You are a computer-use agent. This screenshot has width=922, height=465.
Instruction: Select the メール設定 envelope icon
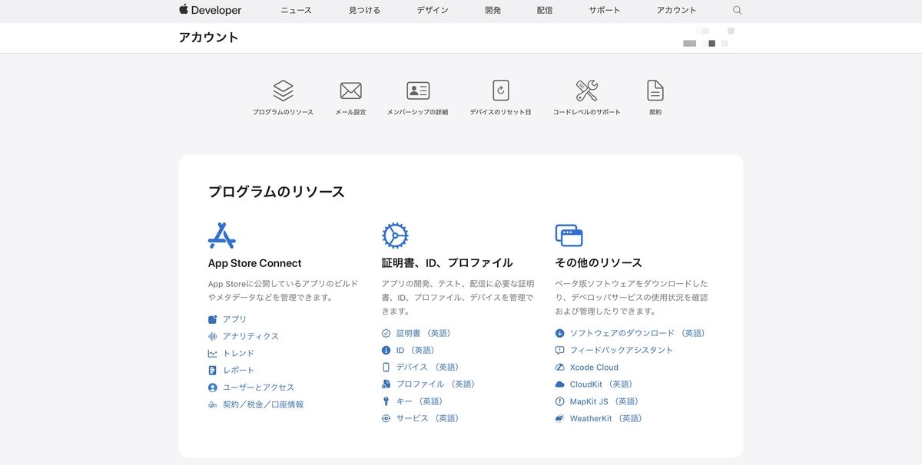tap(351, 91)
